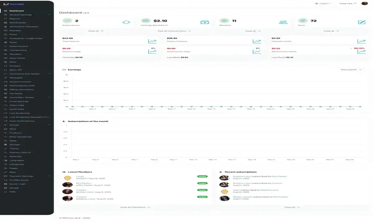
Task: Open the This month earnings dropdown
Action: [352, 70]
